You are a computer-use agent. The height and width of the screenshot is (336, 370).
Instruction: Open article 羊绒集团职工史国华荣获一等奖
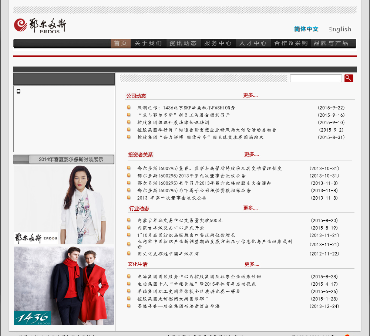(189, 291)
